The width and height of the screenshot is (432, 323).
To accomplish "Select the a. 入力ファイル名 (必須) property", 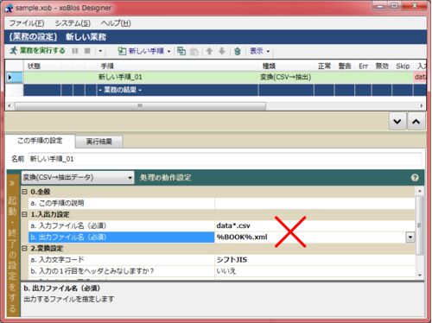I will pos(121,226).
